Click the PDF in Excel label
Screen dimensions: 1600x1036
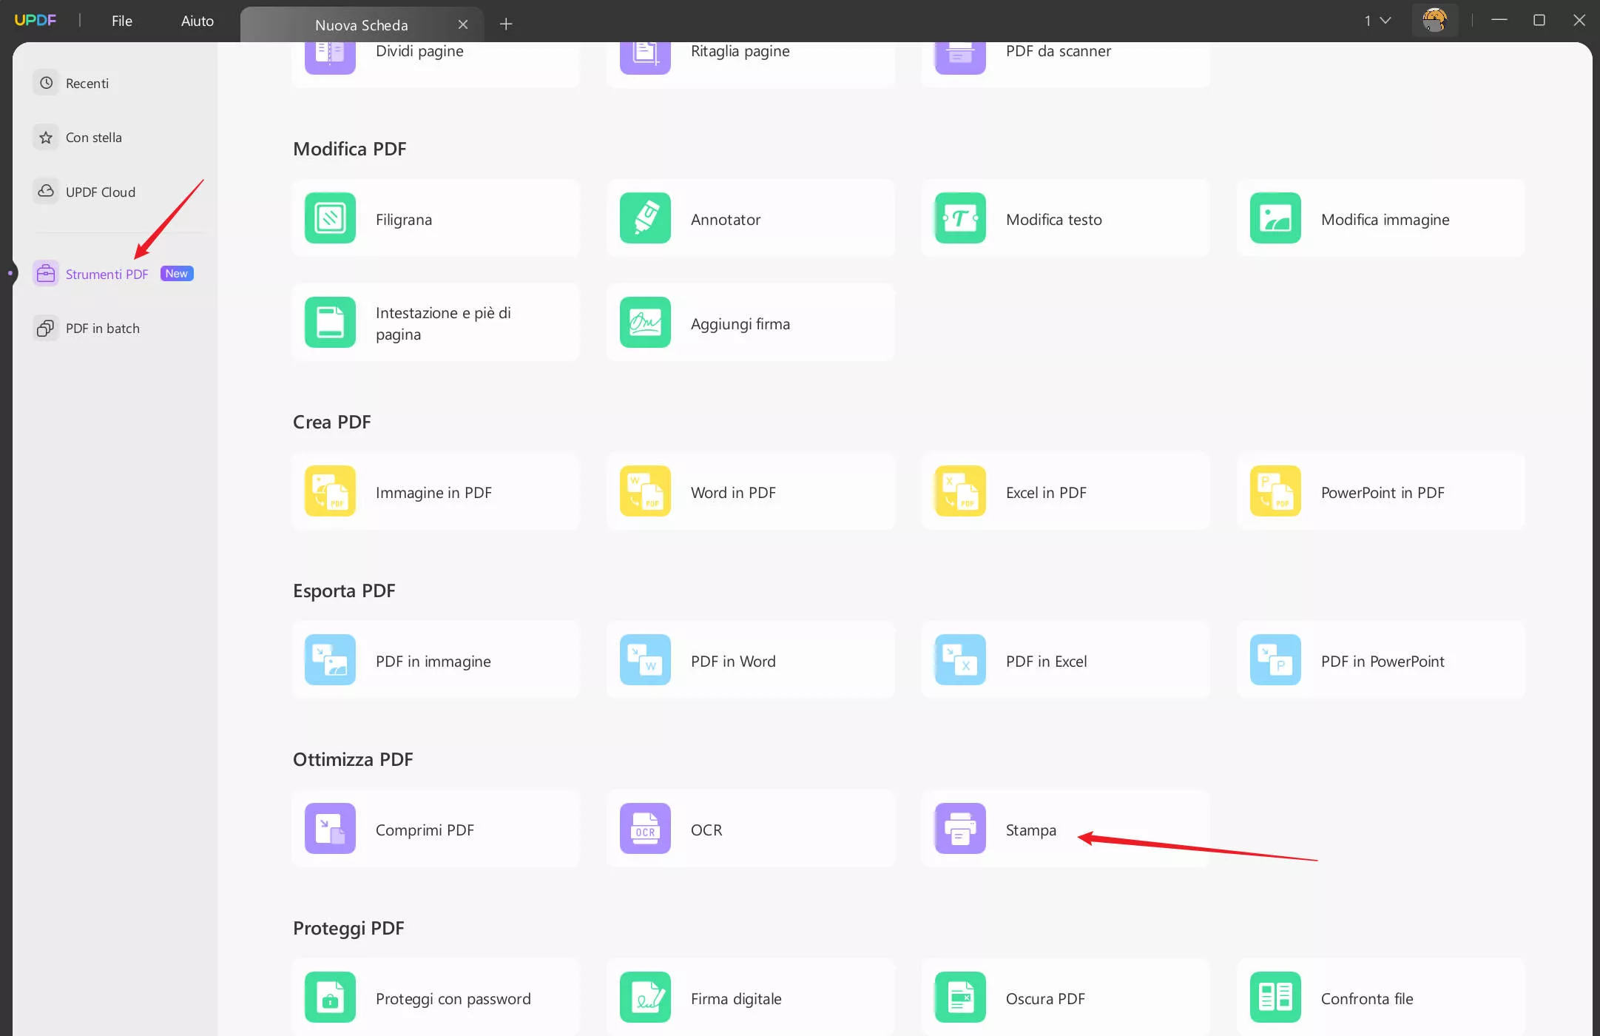[x=1047, y=661]
